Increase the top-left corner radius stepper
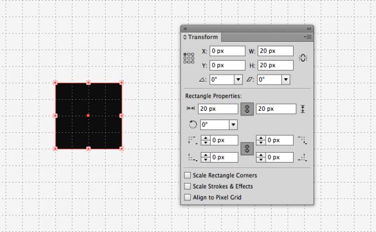The image size is (376, 232). tap(206, 138)
